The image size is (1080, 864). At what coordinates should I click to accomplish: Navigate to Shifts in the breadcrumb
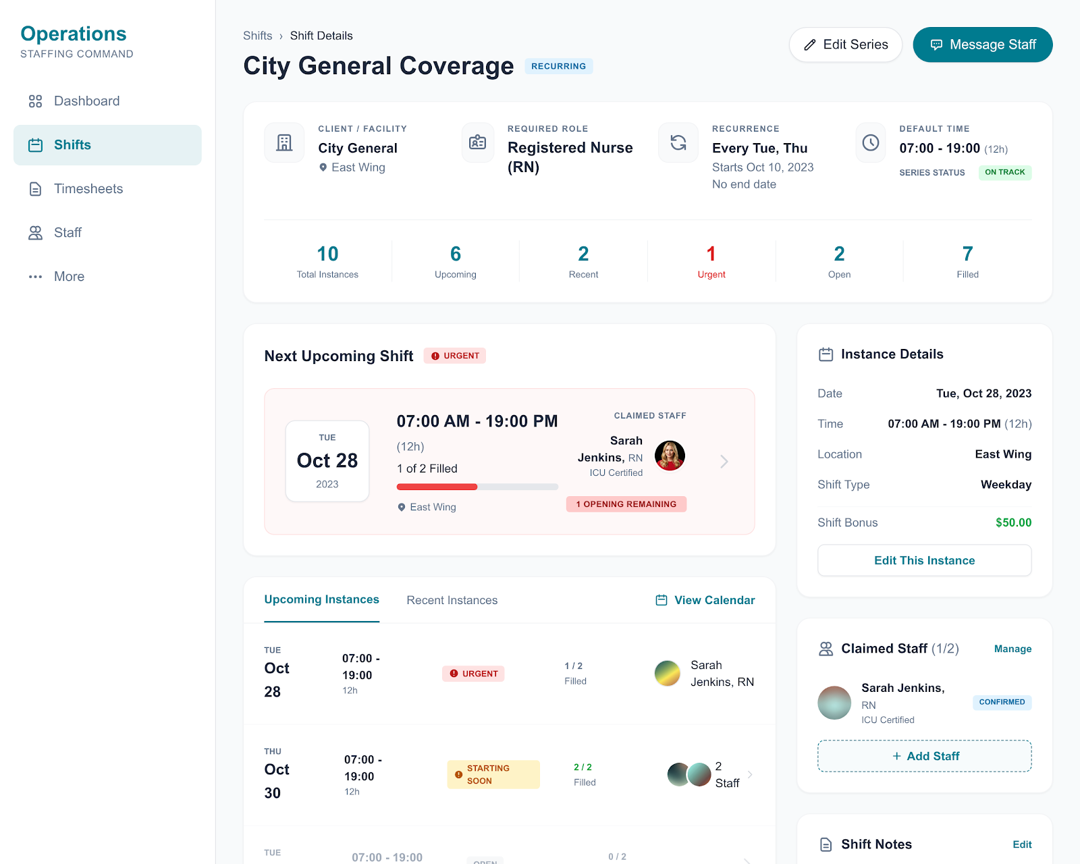[x=258, y=36]
